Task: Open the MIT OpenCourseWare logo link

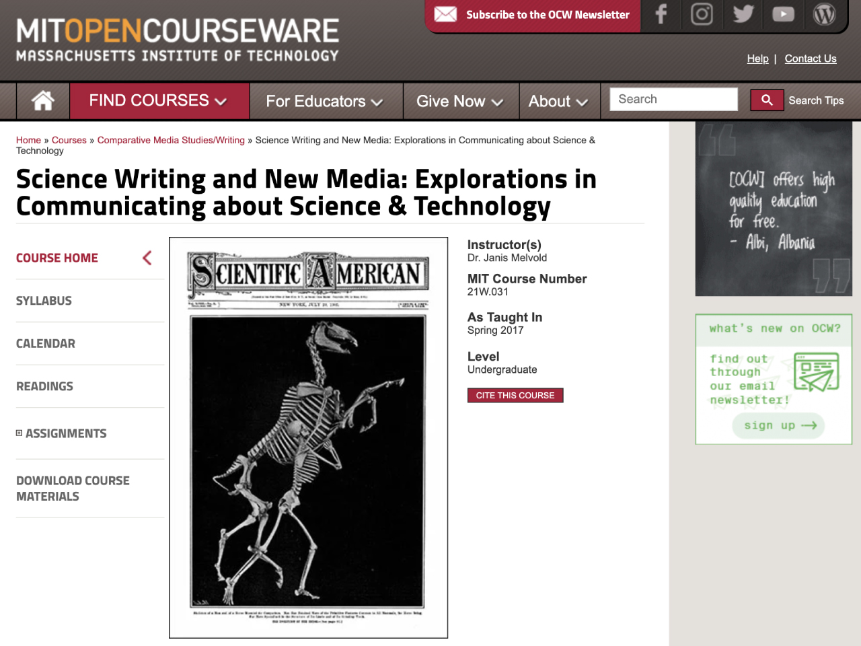Action: coord(178,40)
